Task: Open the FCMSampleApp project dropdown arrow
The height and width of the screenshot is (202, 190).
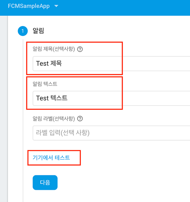Action: click(x=56, y=6)
